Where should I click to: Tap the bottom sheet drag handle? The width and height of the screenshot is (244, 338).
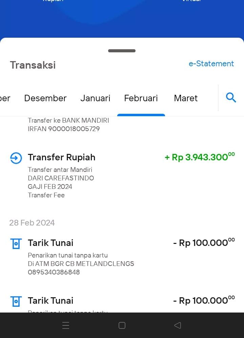(122, 51)
